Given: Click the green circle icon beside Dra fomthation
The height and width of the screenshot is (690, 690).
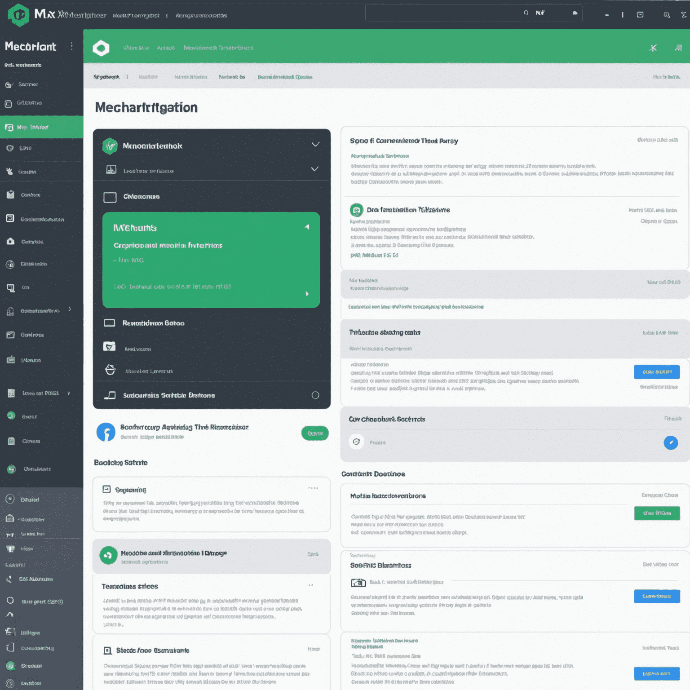Looking at the screenshot, I should (357, 210).
